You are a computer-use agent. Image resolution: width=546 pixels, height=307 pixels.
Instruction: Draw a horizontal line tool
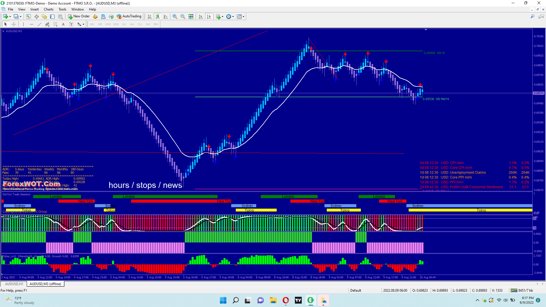click(x=31, y=24)
